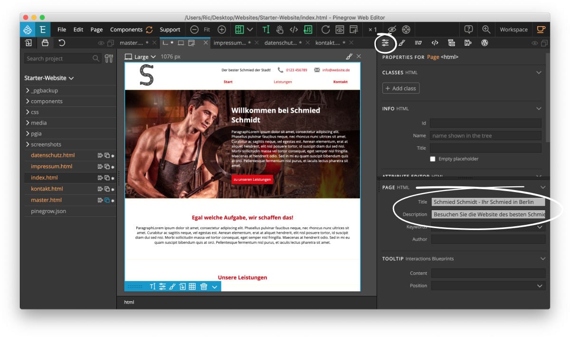Open the WordPress panel tab
570x337 pixels.
pos(484,43)
